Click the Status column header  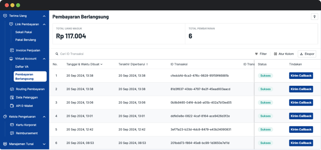click(262, 64)
